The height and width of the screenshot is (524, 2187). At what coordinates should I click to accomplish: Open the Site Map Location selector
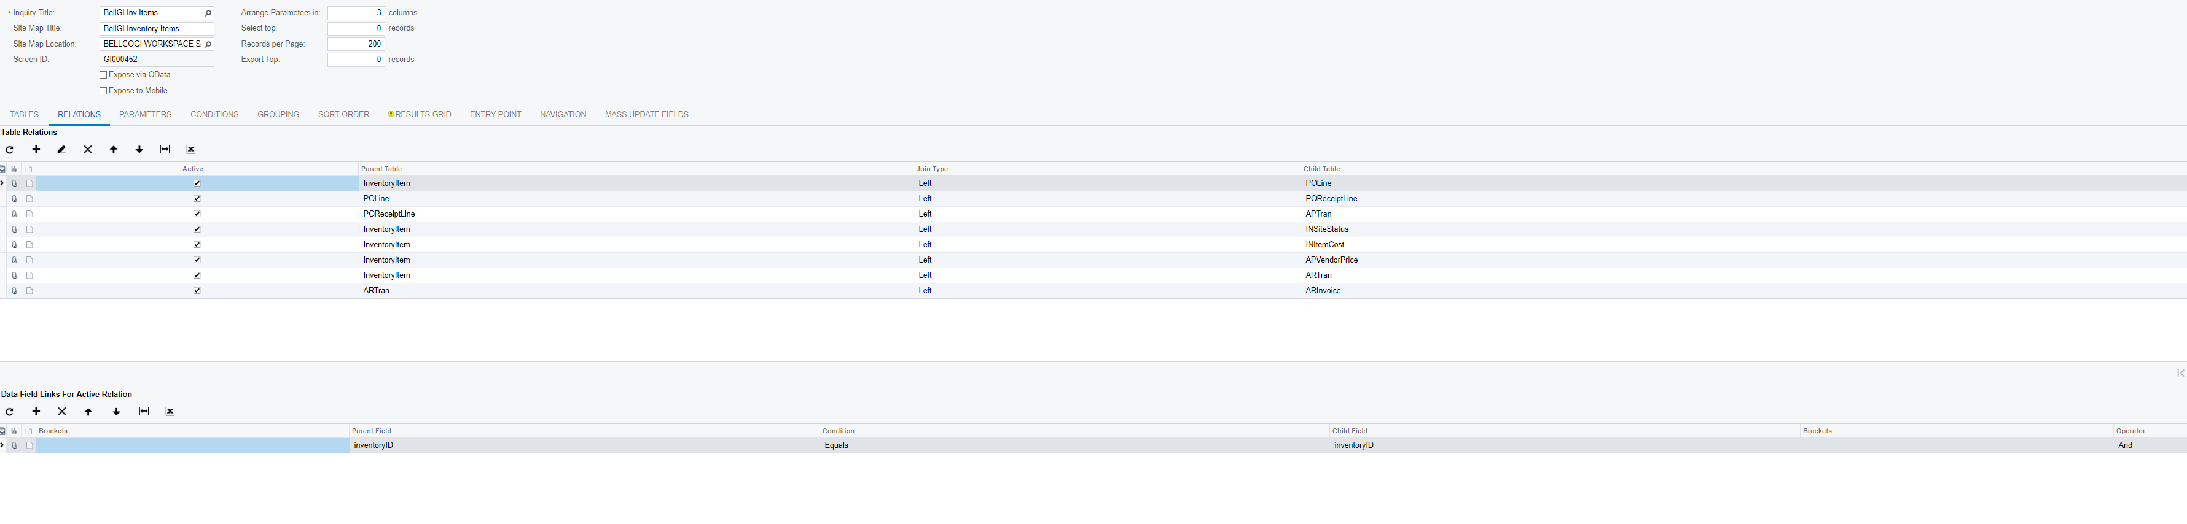pyautogui.click(x=208, y=44)
